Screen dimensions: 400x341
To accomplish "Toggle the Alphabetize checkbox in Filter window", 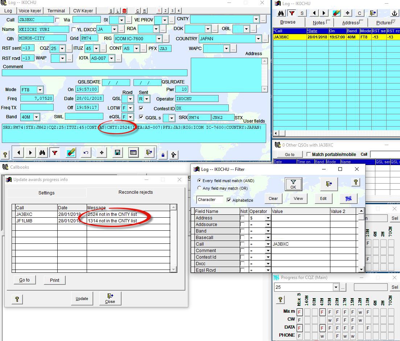I will click(229, 200).
